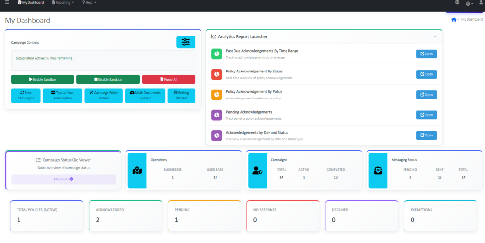485x243 pixels.
Task: Click the globe language icon
Action: coord(457,3)
